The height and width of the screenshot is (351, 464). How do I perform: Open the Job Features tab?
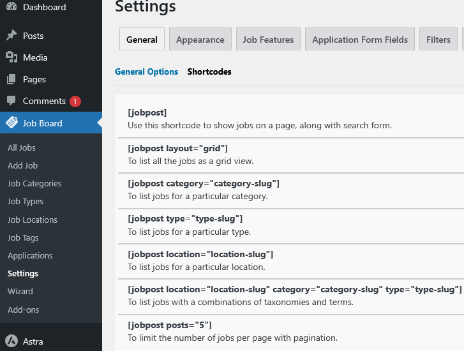[268, 40]
